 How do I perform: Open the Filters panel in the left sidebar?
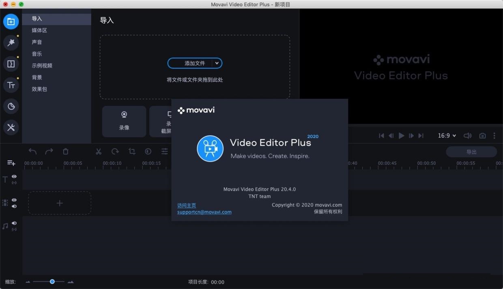click(x=11, y=42)
